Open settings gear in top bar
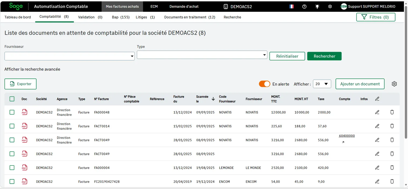 point(330,6)
